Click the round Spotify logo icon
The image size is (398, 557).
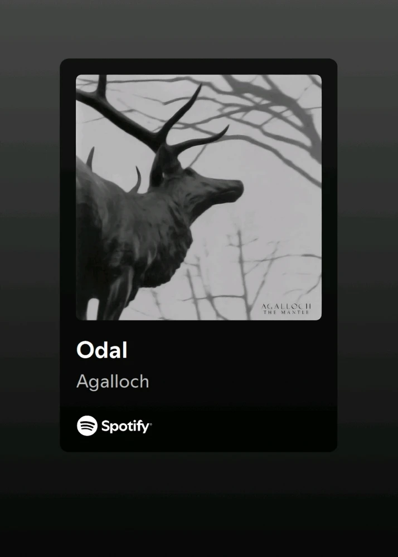click(87, 426)
